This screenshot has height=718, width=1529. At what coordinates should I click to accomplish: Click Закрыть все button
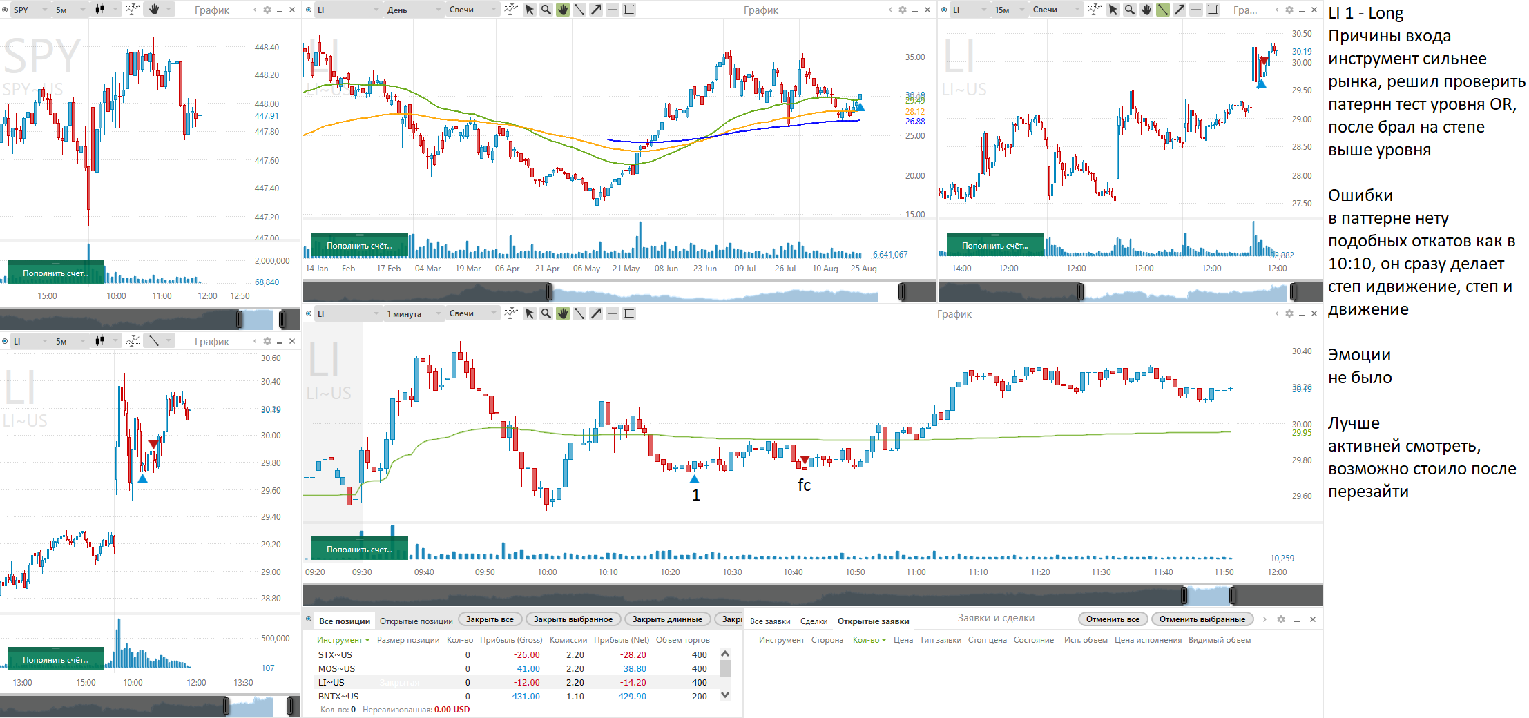coord(490,619)
